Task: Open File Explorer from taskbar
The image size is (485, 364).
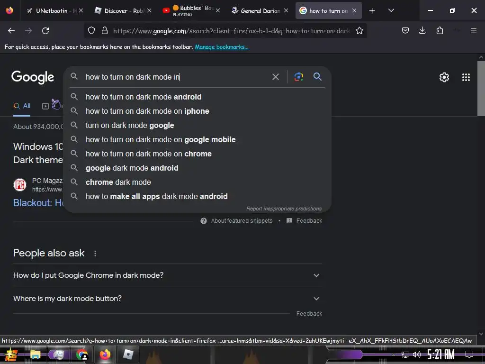Action: [x=35, y=355]
